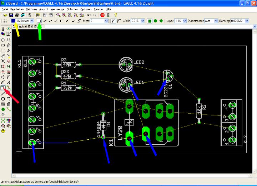This screenshot has height=186, width=257.
Task: Click the red STOP icon
Action: click(x=102, y=15)
